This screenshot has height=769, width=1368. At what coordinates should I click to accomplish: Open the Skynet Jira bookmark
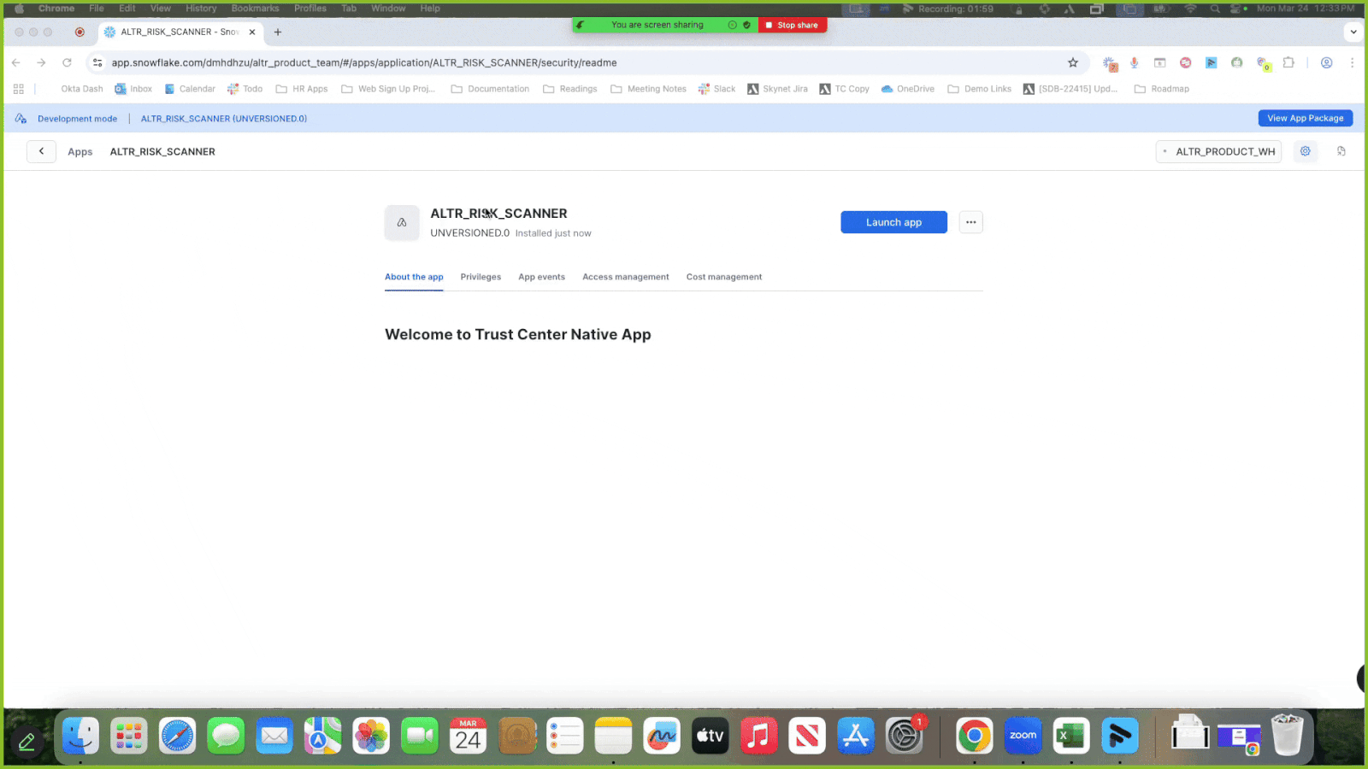coord(777,89)
